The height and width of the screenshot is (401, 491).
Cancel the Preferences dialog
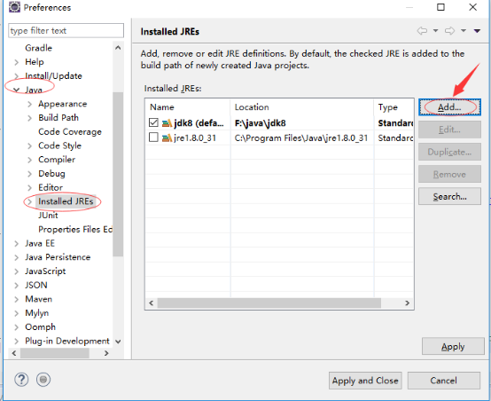(444, 381)
